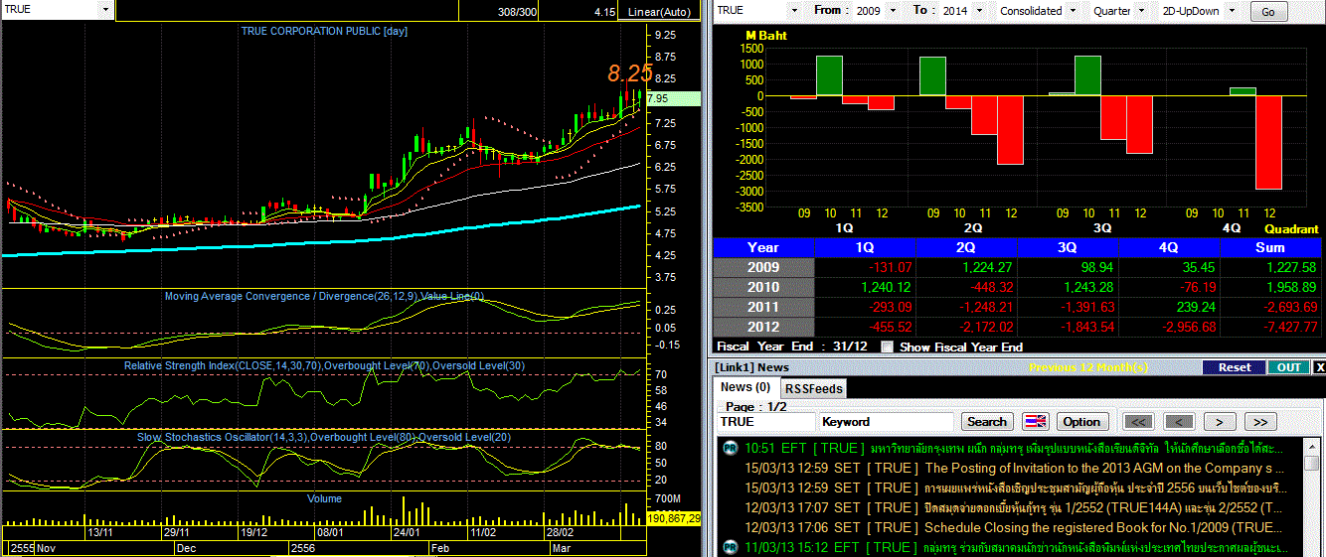This screenshot has width=1326, height=557.
Task: Click the PR icon on 11/03/13 15:12 news row
Action: [730, 547]
